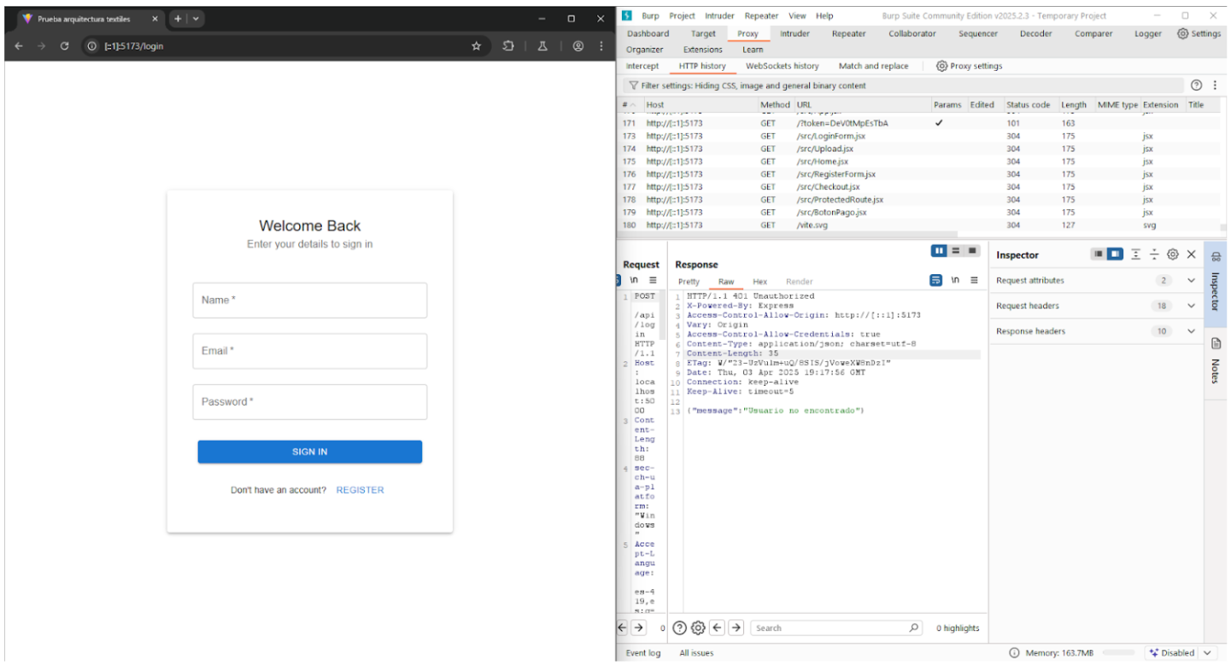The width and height of the screenshot is (1231, 666).
Task: Open the Chrome extensions puzzle icon
Action: (508, 46)
